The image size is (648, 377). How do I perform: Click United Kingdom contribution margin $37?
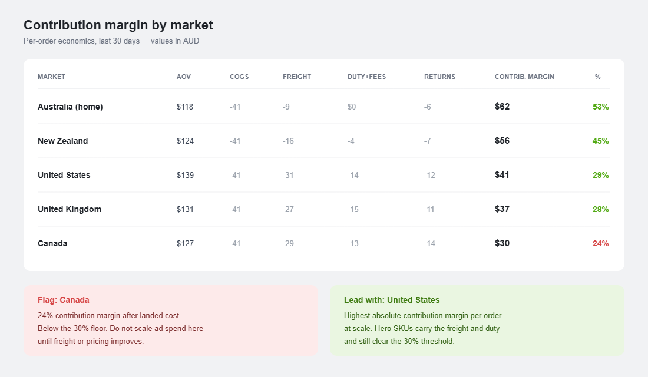click(502, 209)
